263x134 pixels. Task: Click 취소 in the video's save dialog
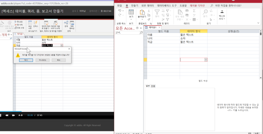pos(59,60)
